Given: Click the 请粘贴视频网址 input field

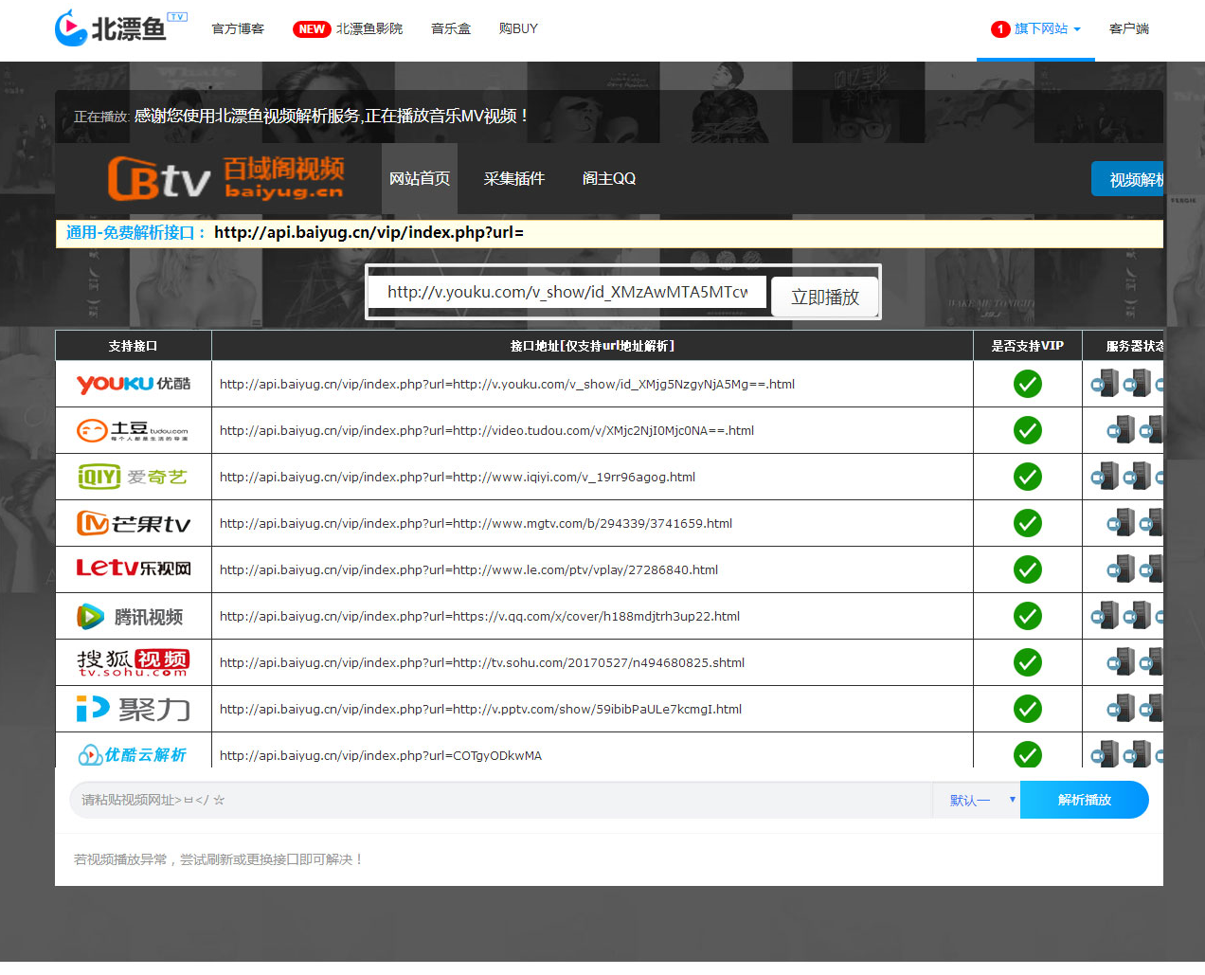Looking at the screenshot, I should (501, 800).
